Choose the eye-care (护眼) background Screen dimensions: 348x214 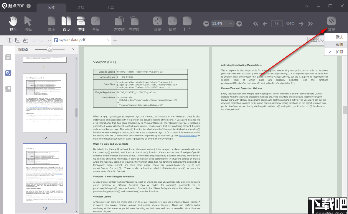336,52
